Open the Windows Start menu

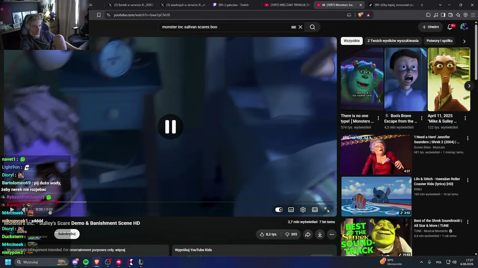pyautogui.click(x=8, y=262)
